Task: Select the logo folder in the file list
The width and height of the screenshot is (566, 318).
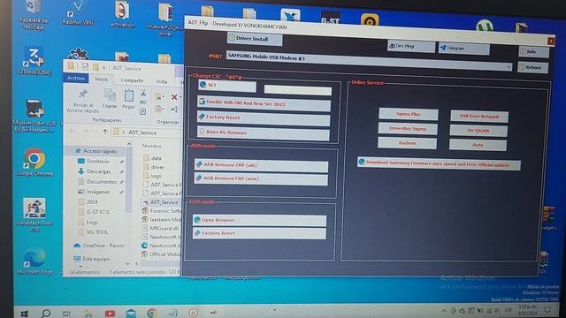Action: [x=156, y=176]
